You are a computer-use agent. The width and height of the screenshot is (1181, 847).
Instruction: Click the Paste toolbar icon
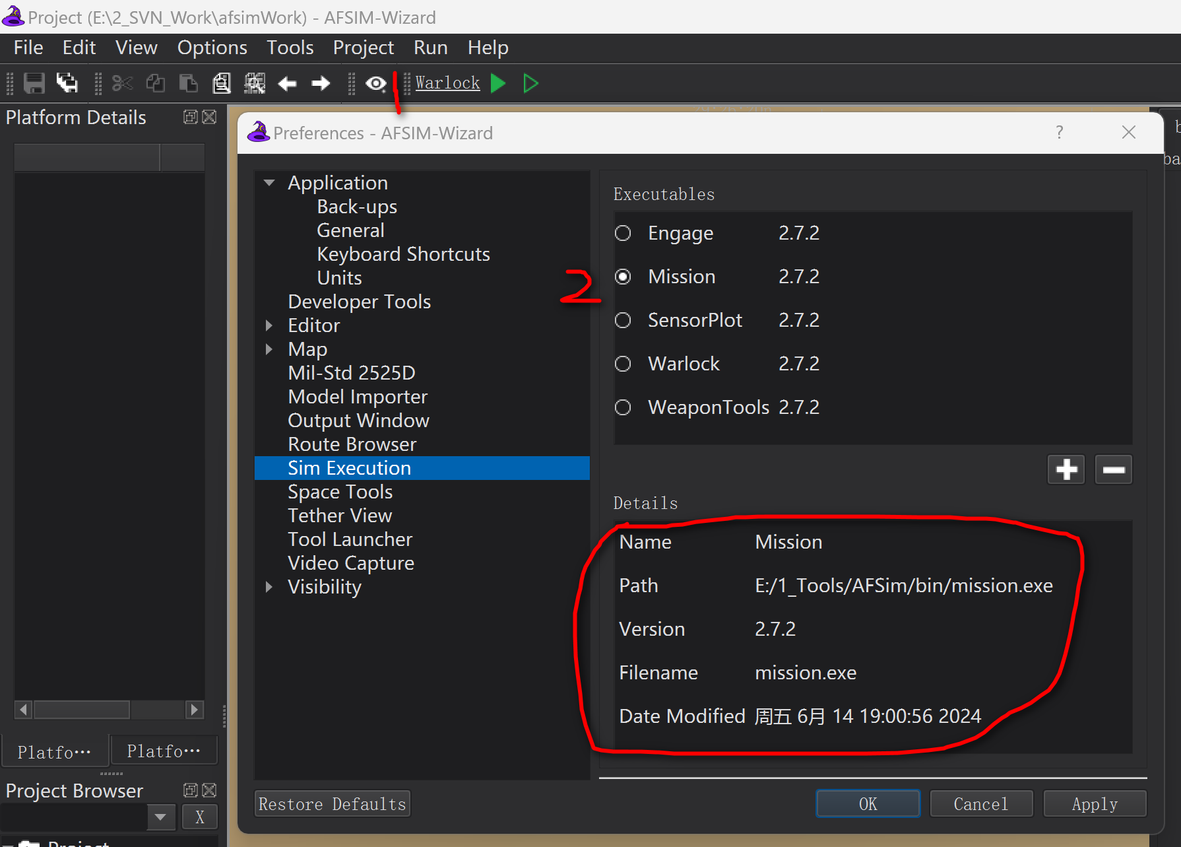tap(189, 83)
